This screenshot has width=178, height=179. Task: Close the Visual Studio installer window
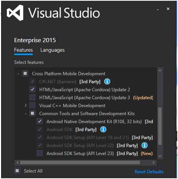(x=168, y=9)
